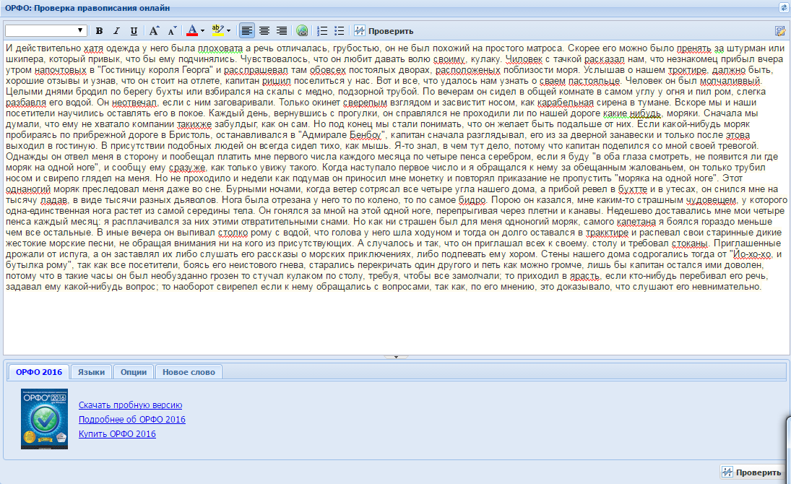Switch to source edit mode icon
Image resolution: width=791 pixels, height=484 pixels.
coord(779,31)
